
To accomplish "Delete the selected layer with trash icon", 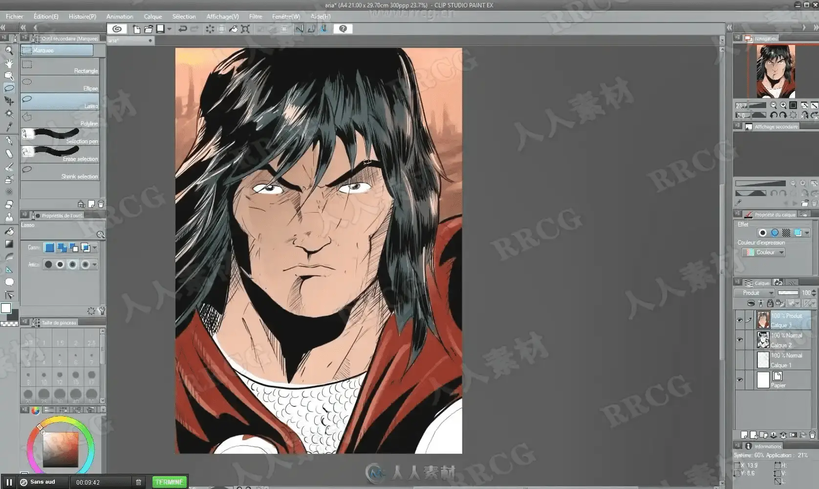I will (x=812, y=435).
